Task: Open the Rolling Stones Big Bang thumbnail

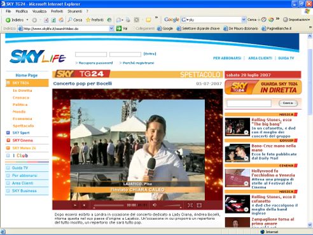Action: [237, 127]
